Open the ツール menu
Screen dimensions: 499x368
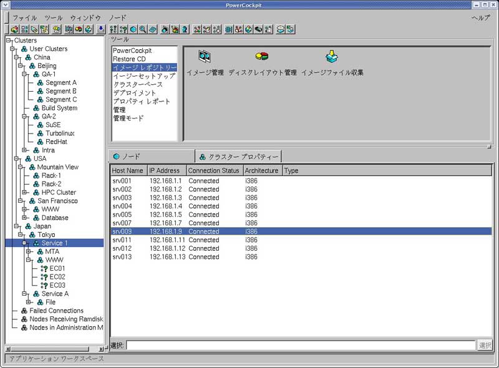pos(54,18)
